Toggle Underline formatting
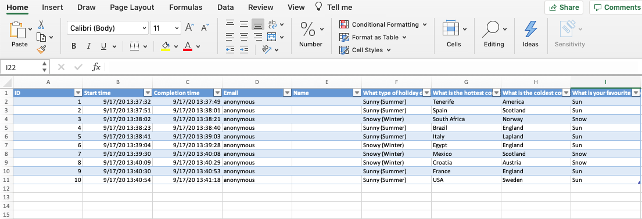This screenshot has height=219, width=642. (x=103, y=46)
